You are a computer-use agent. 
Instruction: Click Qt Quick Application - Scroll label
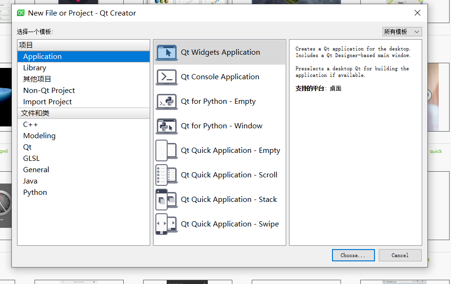(229, 175)
